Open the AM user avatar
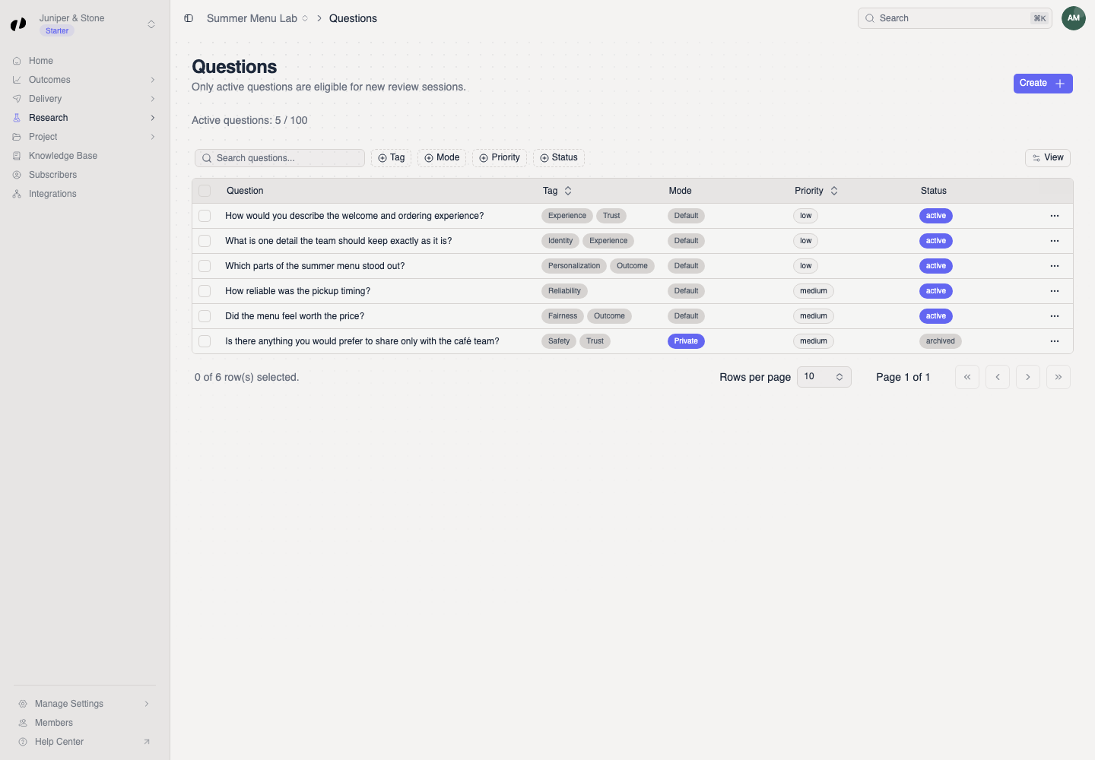1095x760 pixels. [1074, 18]
